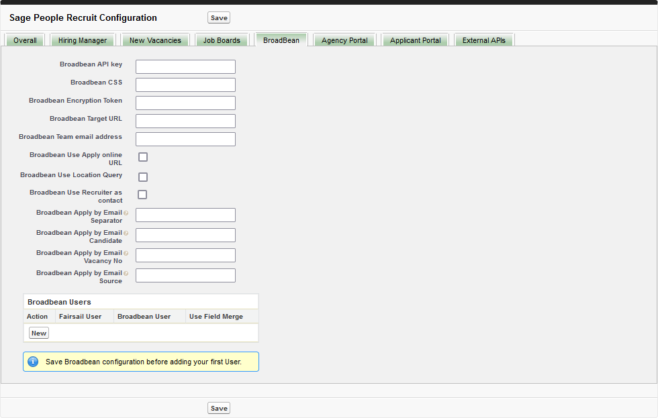Select the Agency Portal tab
This screenshot has width=658, height=418.
coord(344,40)
